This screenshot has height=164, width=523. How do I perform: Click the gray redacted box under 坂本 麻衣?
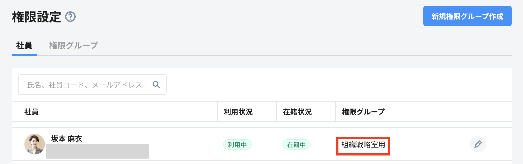click(x=98, y=151)
